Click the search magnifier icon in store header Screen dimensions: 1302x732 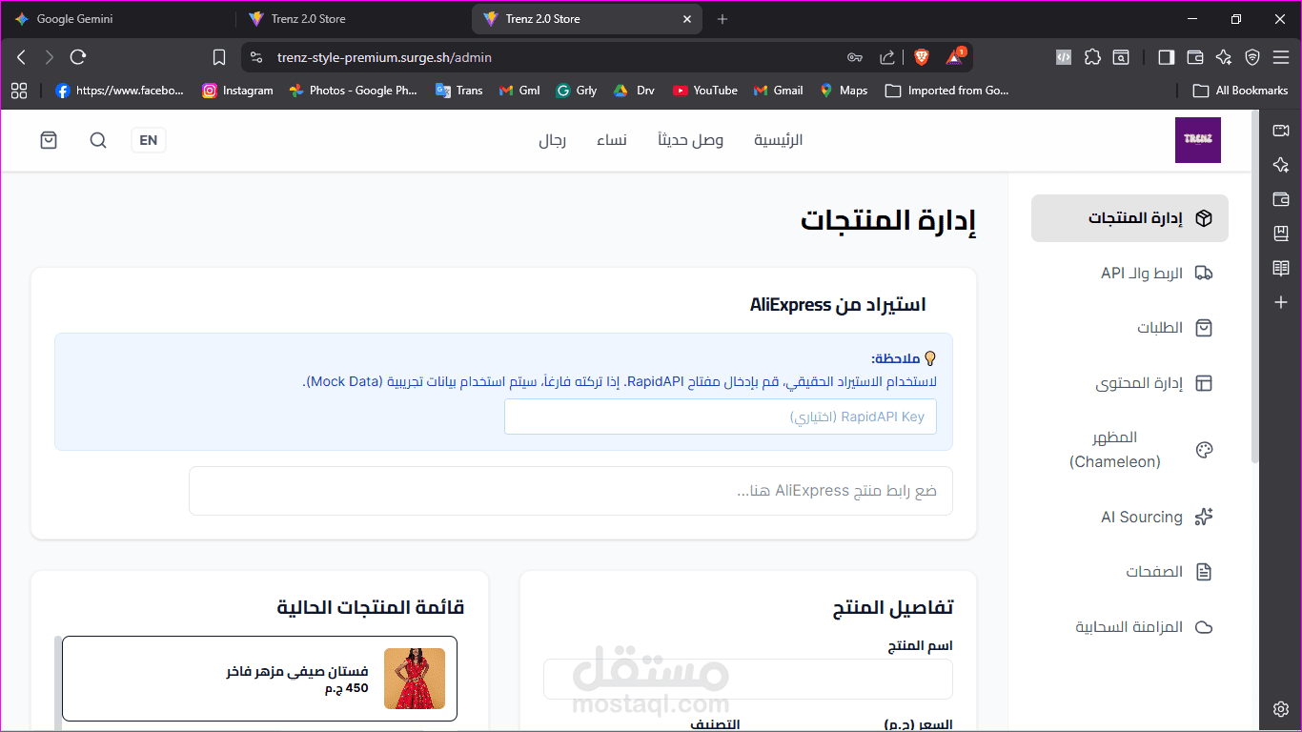pyautogui.click(x=98, y=140)
